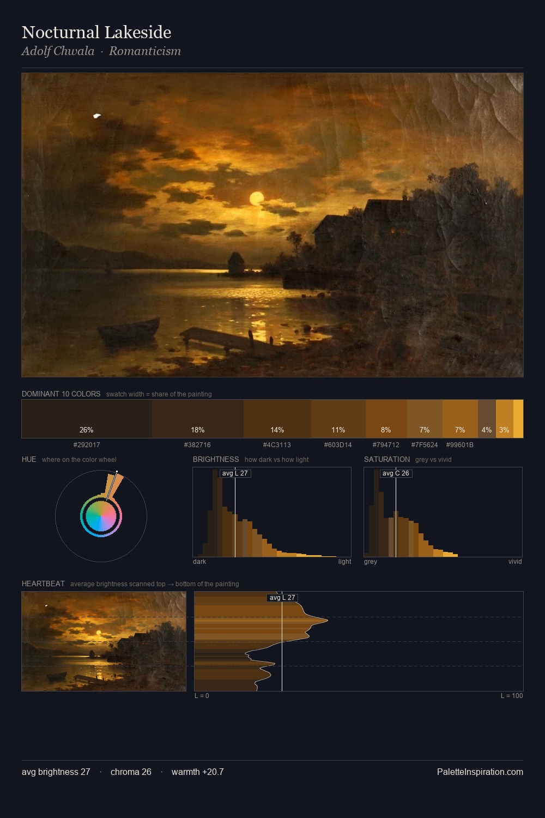The height and width of the screenshot is (818, 545).
Task: Choose the first 7% swatch #7F5624
Action: tap(425, 419)
